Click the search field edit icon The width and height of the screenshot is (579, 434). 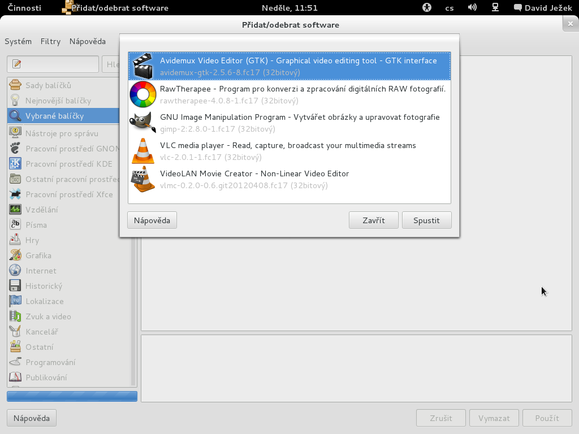coord(16,64)
